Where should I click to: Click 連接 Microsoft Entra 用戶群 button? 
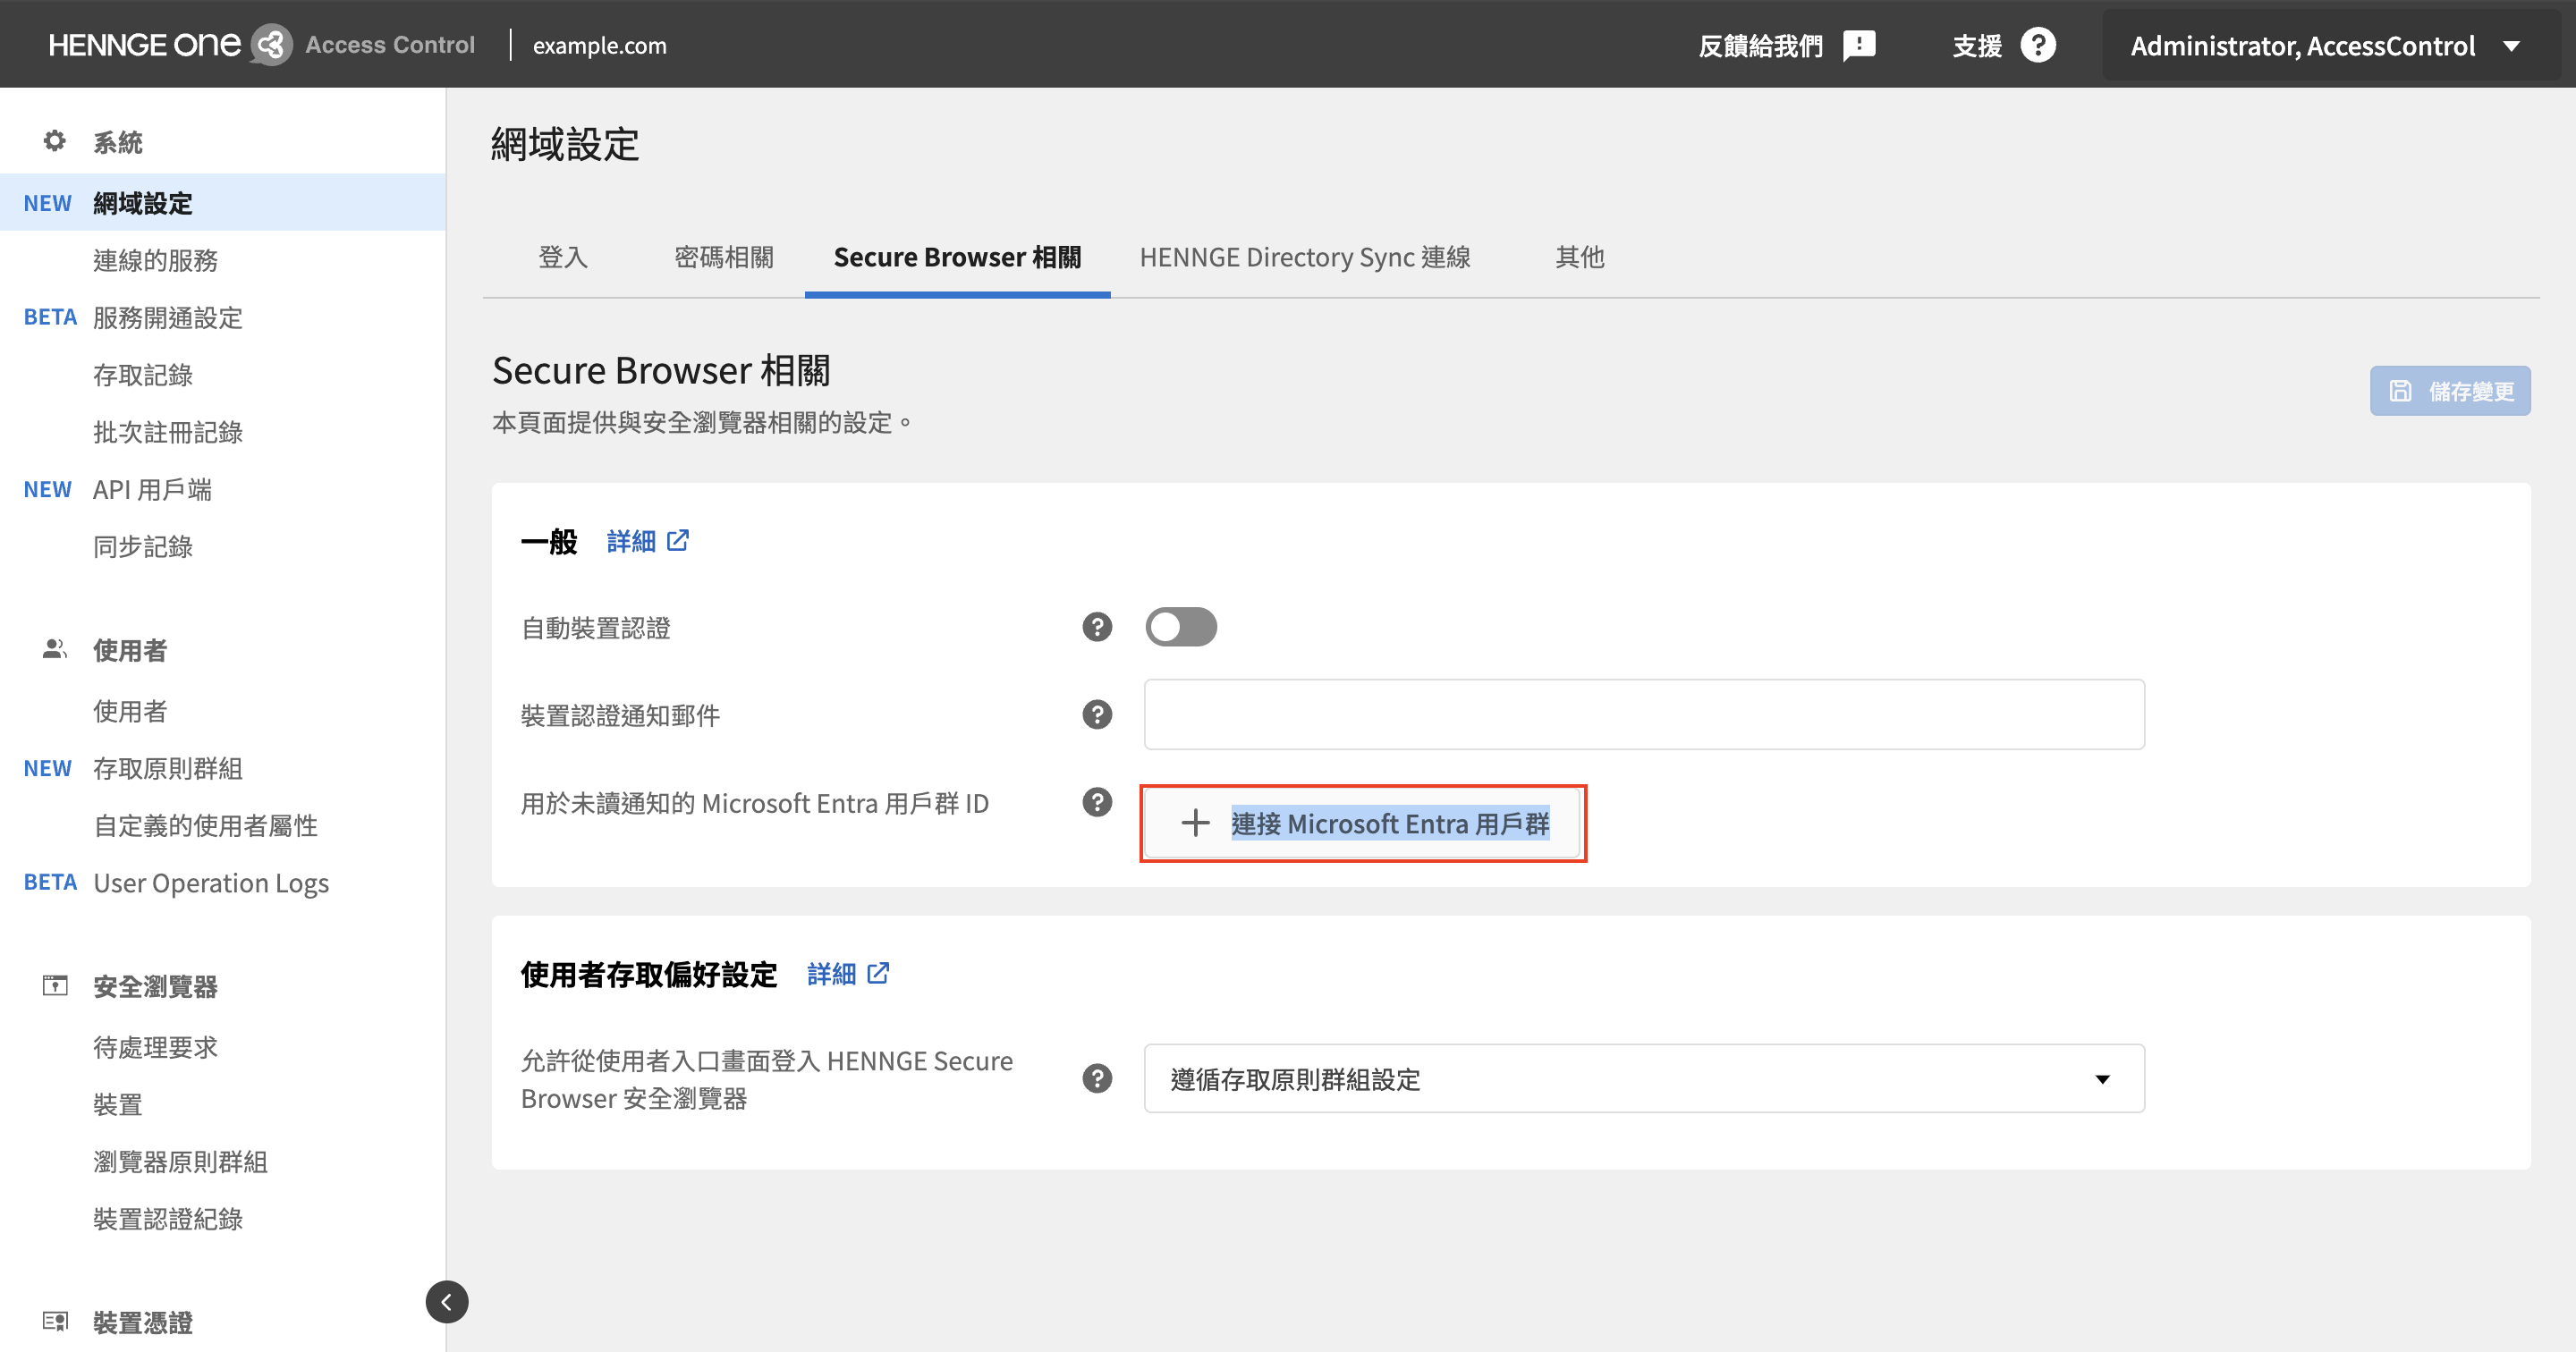(x=1363, y=823)
